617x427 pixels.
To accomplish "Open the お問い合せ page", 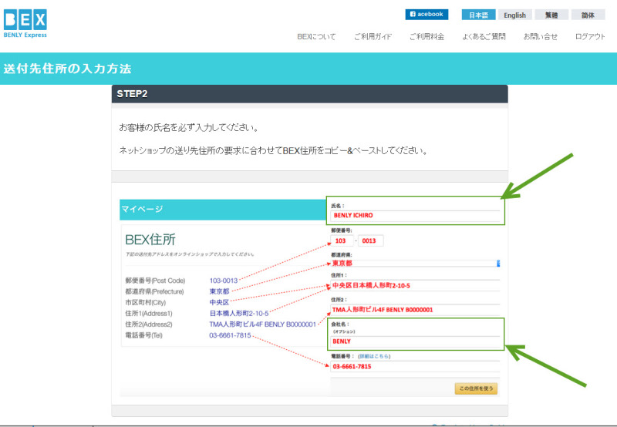I will click(541, 36).
